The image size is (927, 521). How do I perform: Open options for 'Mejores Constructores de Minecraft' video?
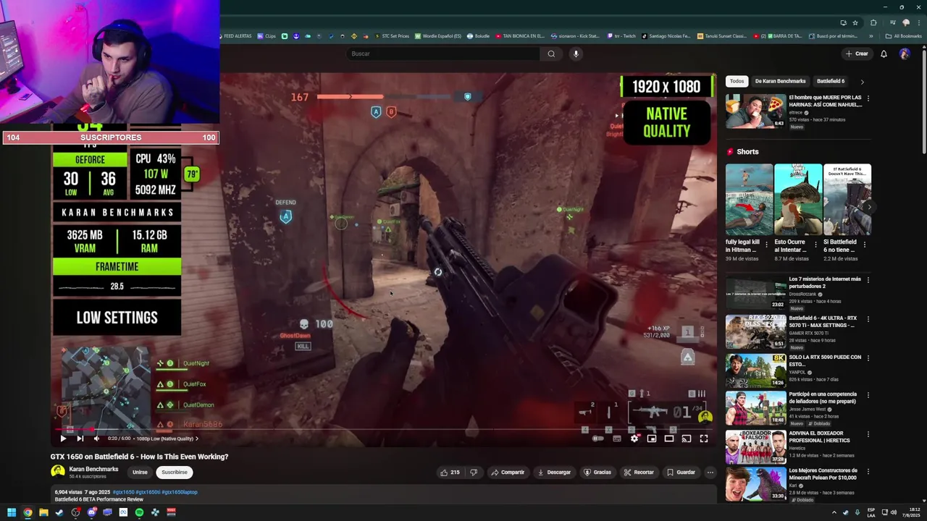click(868, 471)
